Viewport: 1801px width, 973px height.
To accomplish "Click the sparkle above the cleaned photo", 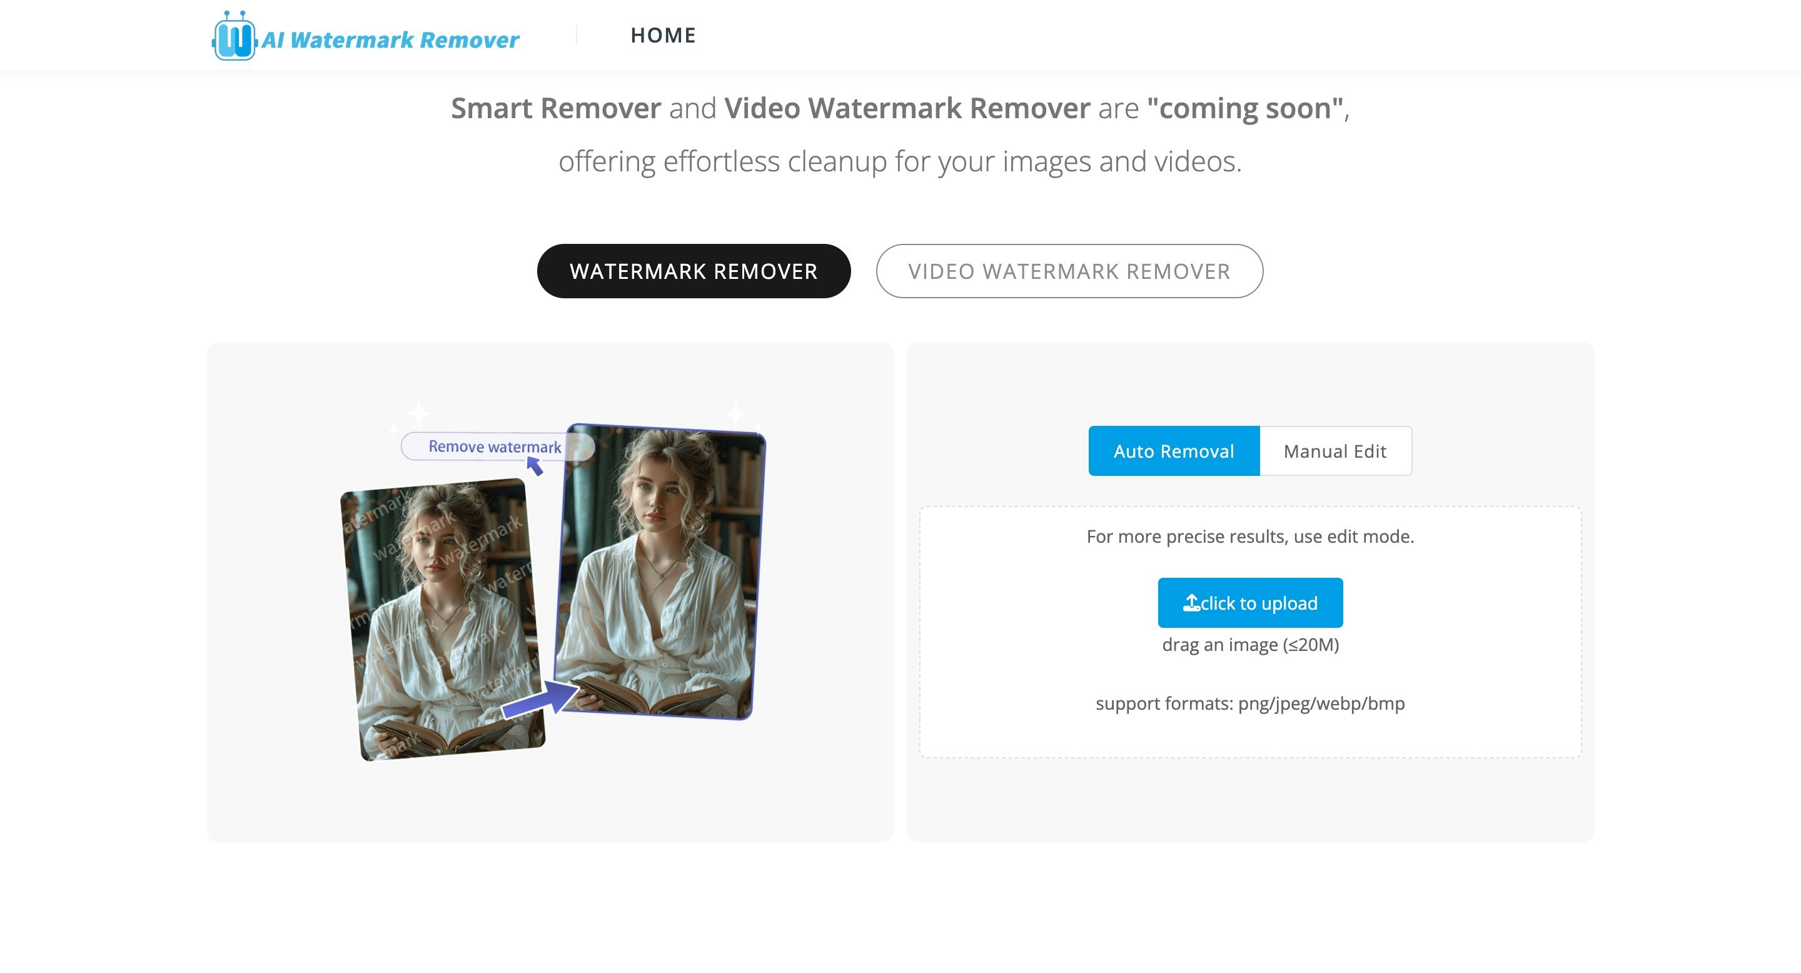I will click(735, 413).
